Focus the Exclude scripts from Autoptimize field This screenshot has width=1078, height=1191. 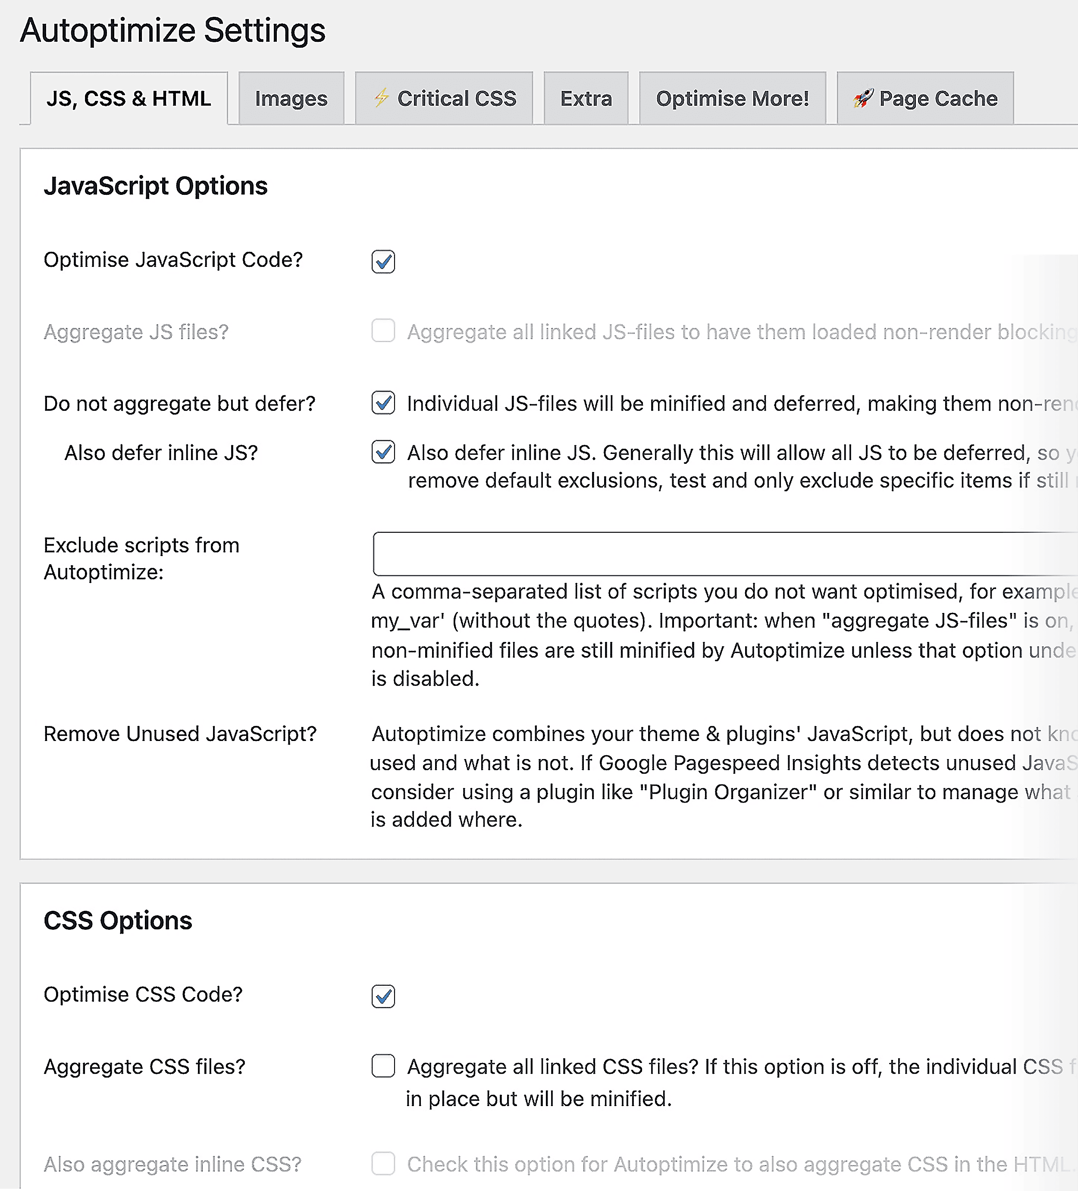(x=725, y=553)
